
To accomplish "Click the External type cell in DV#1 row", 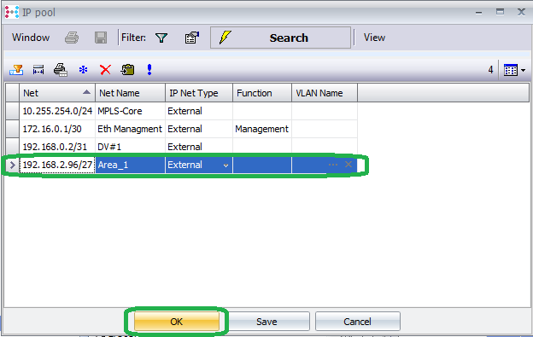I will [199, 147].
